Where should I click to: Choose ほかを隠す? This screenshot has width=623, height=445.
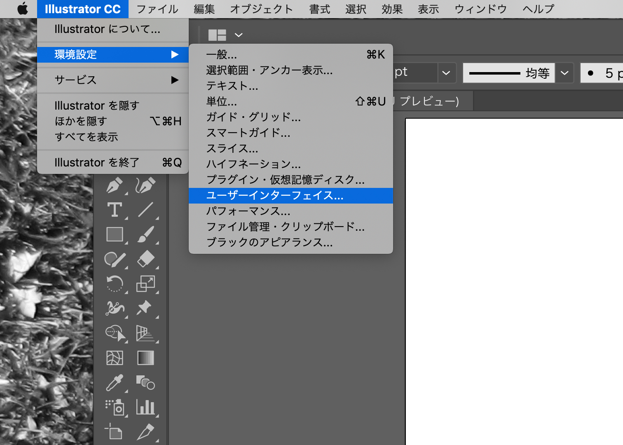coord(113,121)
